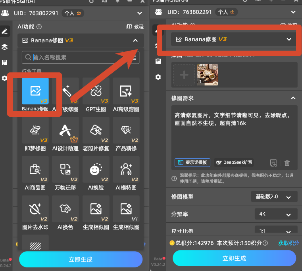
Task: Click pencil edit icon in left sidebar
Action: tap(5, 31)
